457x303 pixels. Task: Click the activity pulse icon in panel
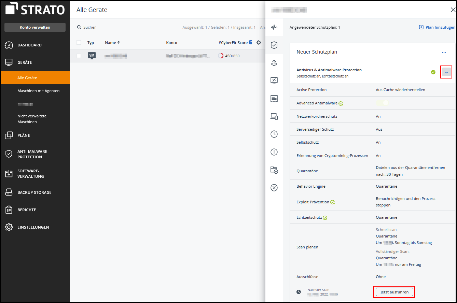tap(274, 27)
